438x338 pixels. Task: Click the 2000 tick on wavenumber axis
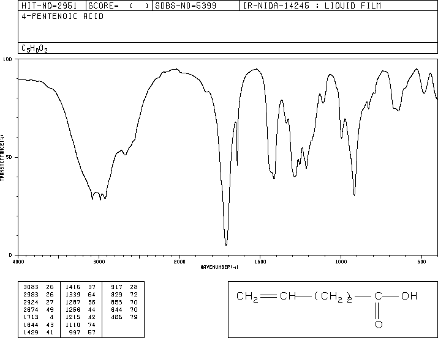pyautogui.click(x=179, y=262)
